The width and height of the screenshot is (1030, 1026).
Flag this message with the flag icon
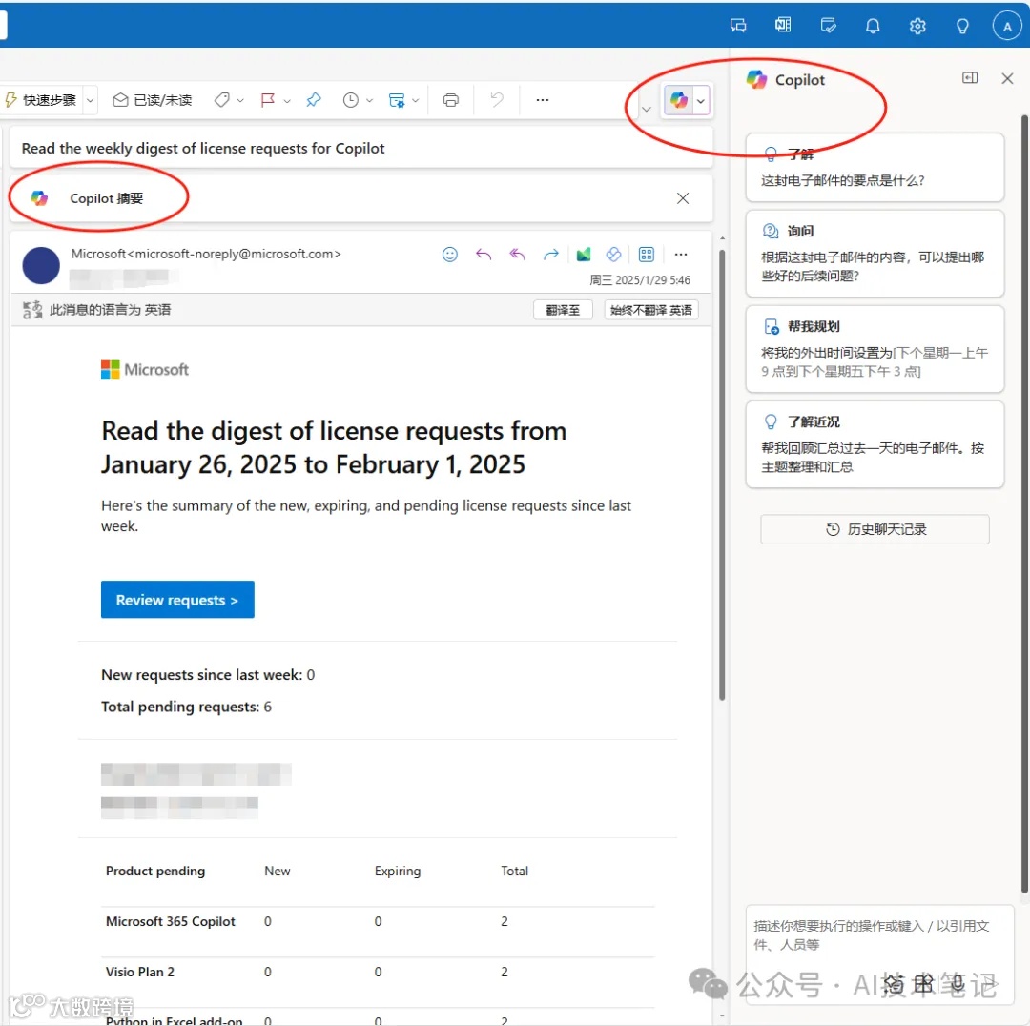(x=267, y=100)
